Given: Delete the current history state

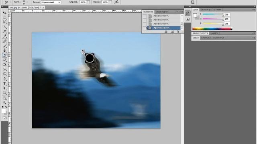Looking at the screenshot, I should pyautogui.click(x=178, y=32).
